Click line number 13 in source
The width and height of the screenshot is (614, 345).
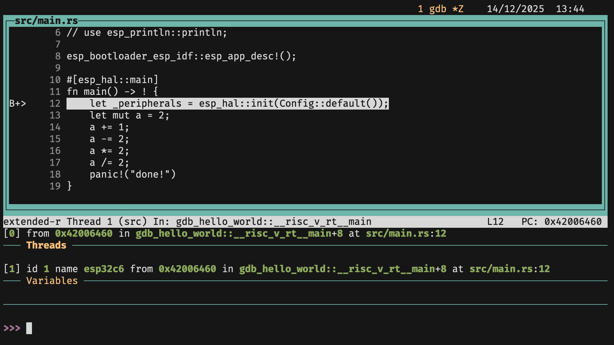(55, 115)
